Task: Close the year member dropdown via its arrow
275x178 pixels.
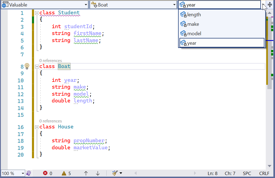Action: (263, 5)
